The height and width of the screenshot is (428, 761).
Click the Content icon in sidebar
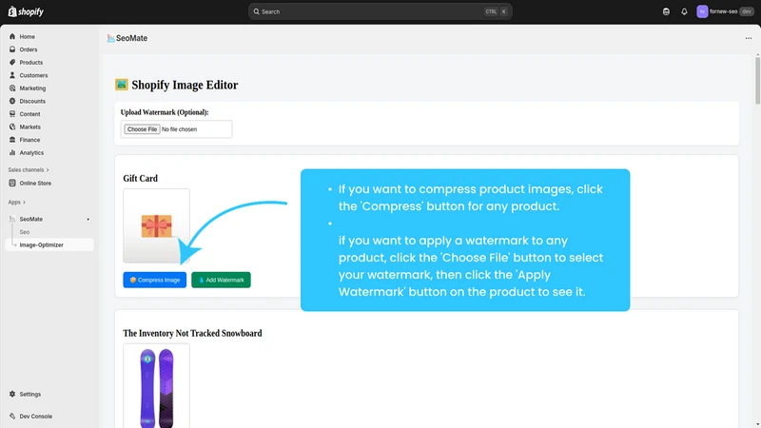click(x=12, y=113)
